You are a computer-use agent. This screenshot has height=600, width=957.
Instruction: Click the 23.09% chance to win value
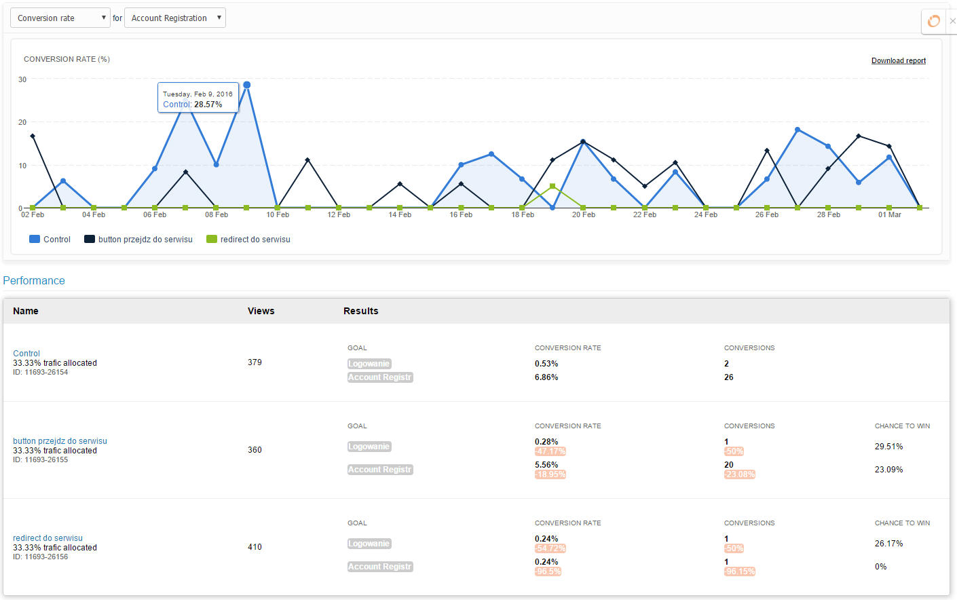point(888,470)
